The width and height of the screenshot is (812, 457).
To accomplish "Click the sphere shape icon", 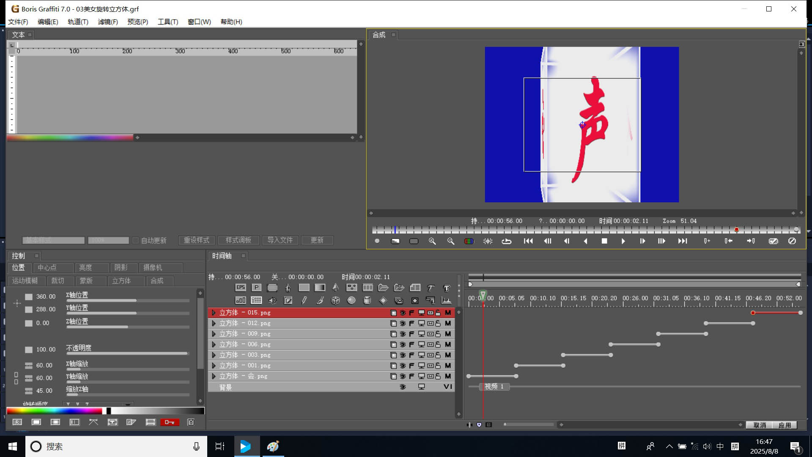I will [351, 300].
